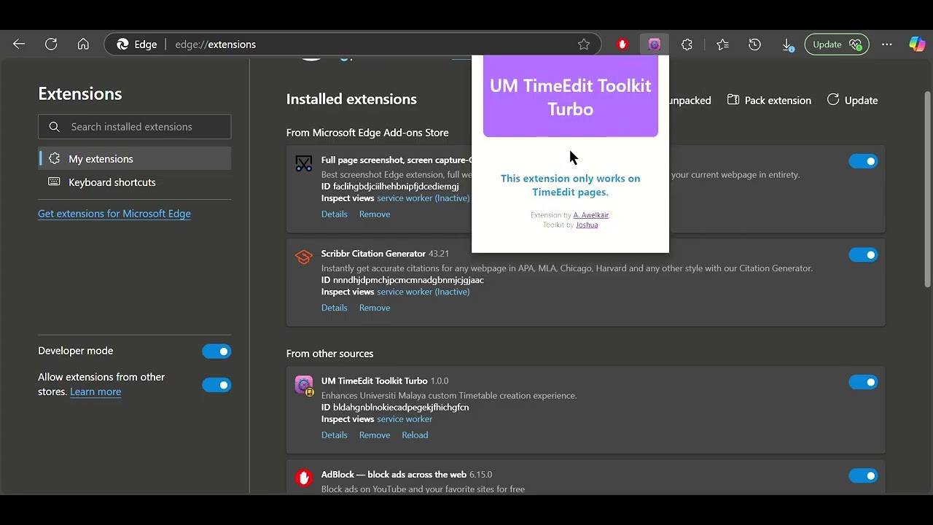Open Details for Scribbr Citation Generator
This screenshot has width=933, height=525.
tap(335, 308)
